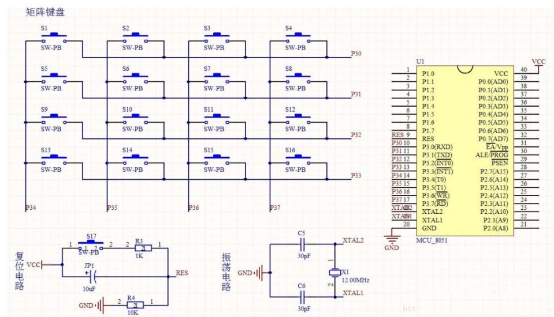Select push-button switch S14
This screenshot has width=554, height=317.
click(x=135, y=160)
